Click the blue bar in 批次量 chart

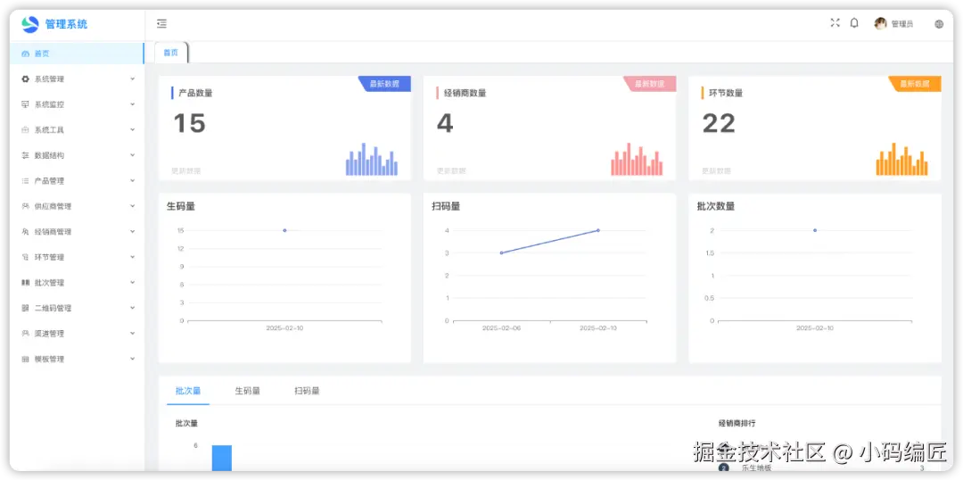[222, 458]
